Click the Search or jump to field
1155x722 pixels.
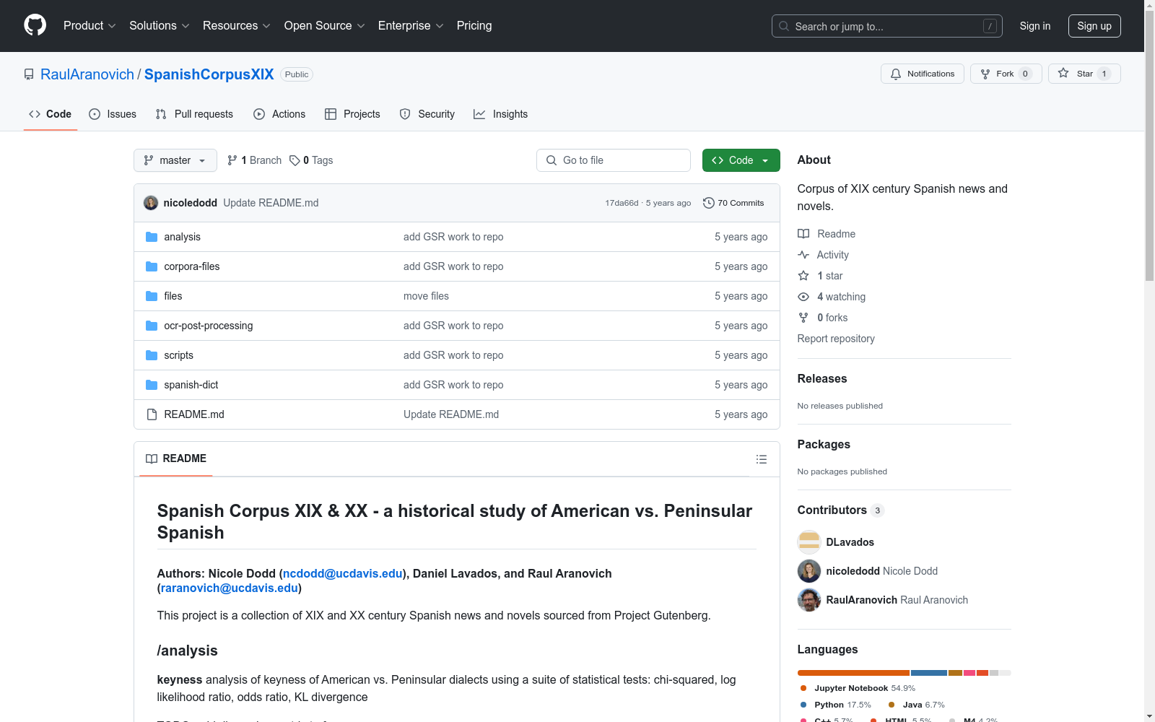point(886,26)
